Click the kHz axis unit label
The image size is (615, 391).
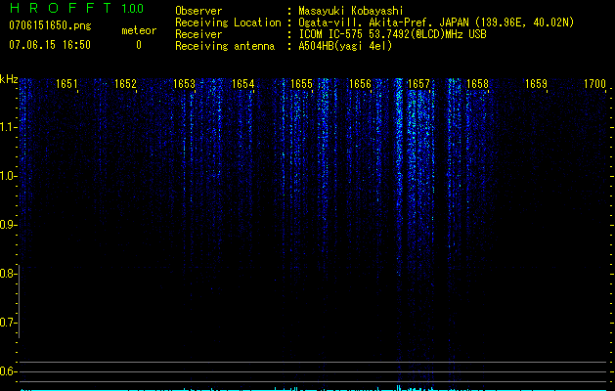coord(9,79)
